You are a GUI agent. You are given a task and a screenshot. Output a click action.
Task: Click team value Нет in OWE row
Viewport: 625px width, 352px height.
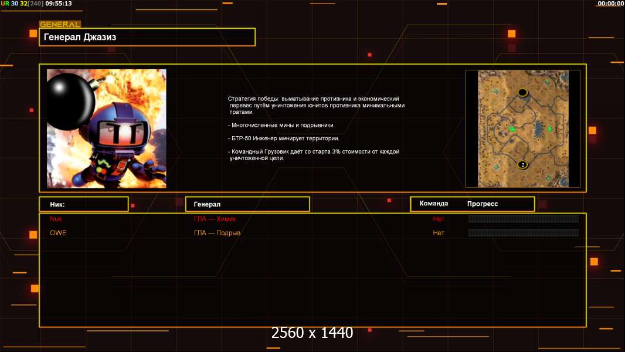tap(439, 233)
